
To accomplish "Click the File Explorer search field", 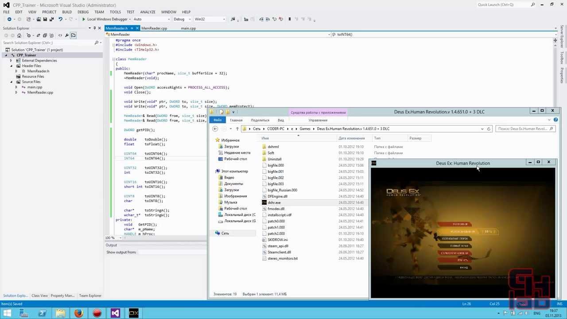I will click(525, 128).
